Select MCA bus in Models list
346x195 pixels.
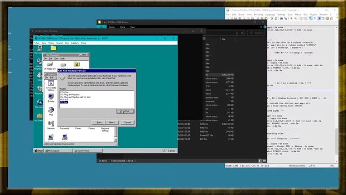point(64,100)
